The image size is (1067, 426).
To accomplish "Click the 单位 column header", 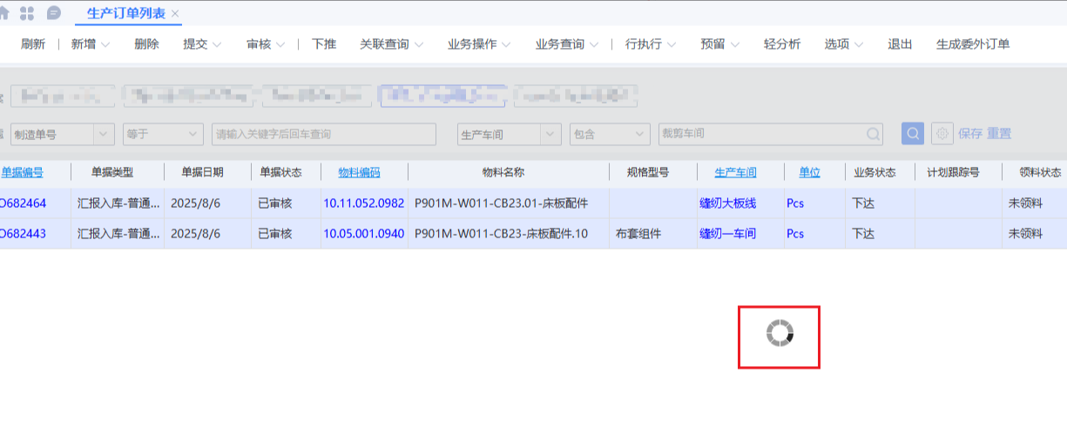I will pyautogui.click(x=810, y=172).
